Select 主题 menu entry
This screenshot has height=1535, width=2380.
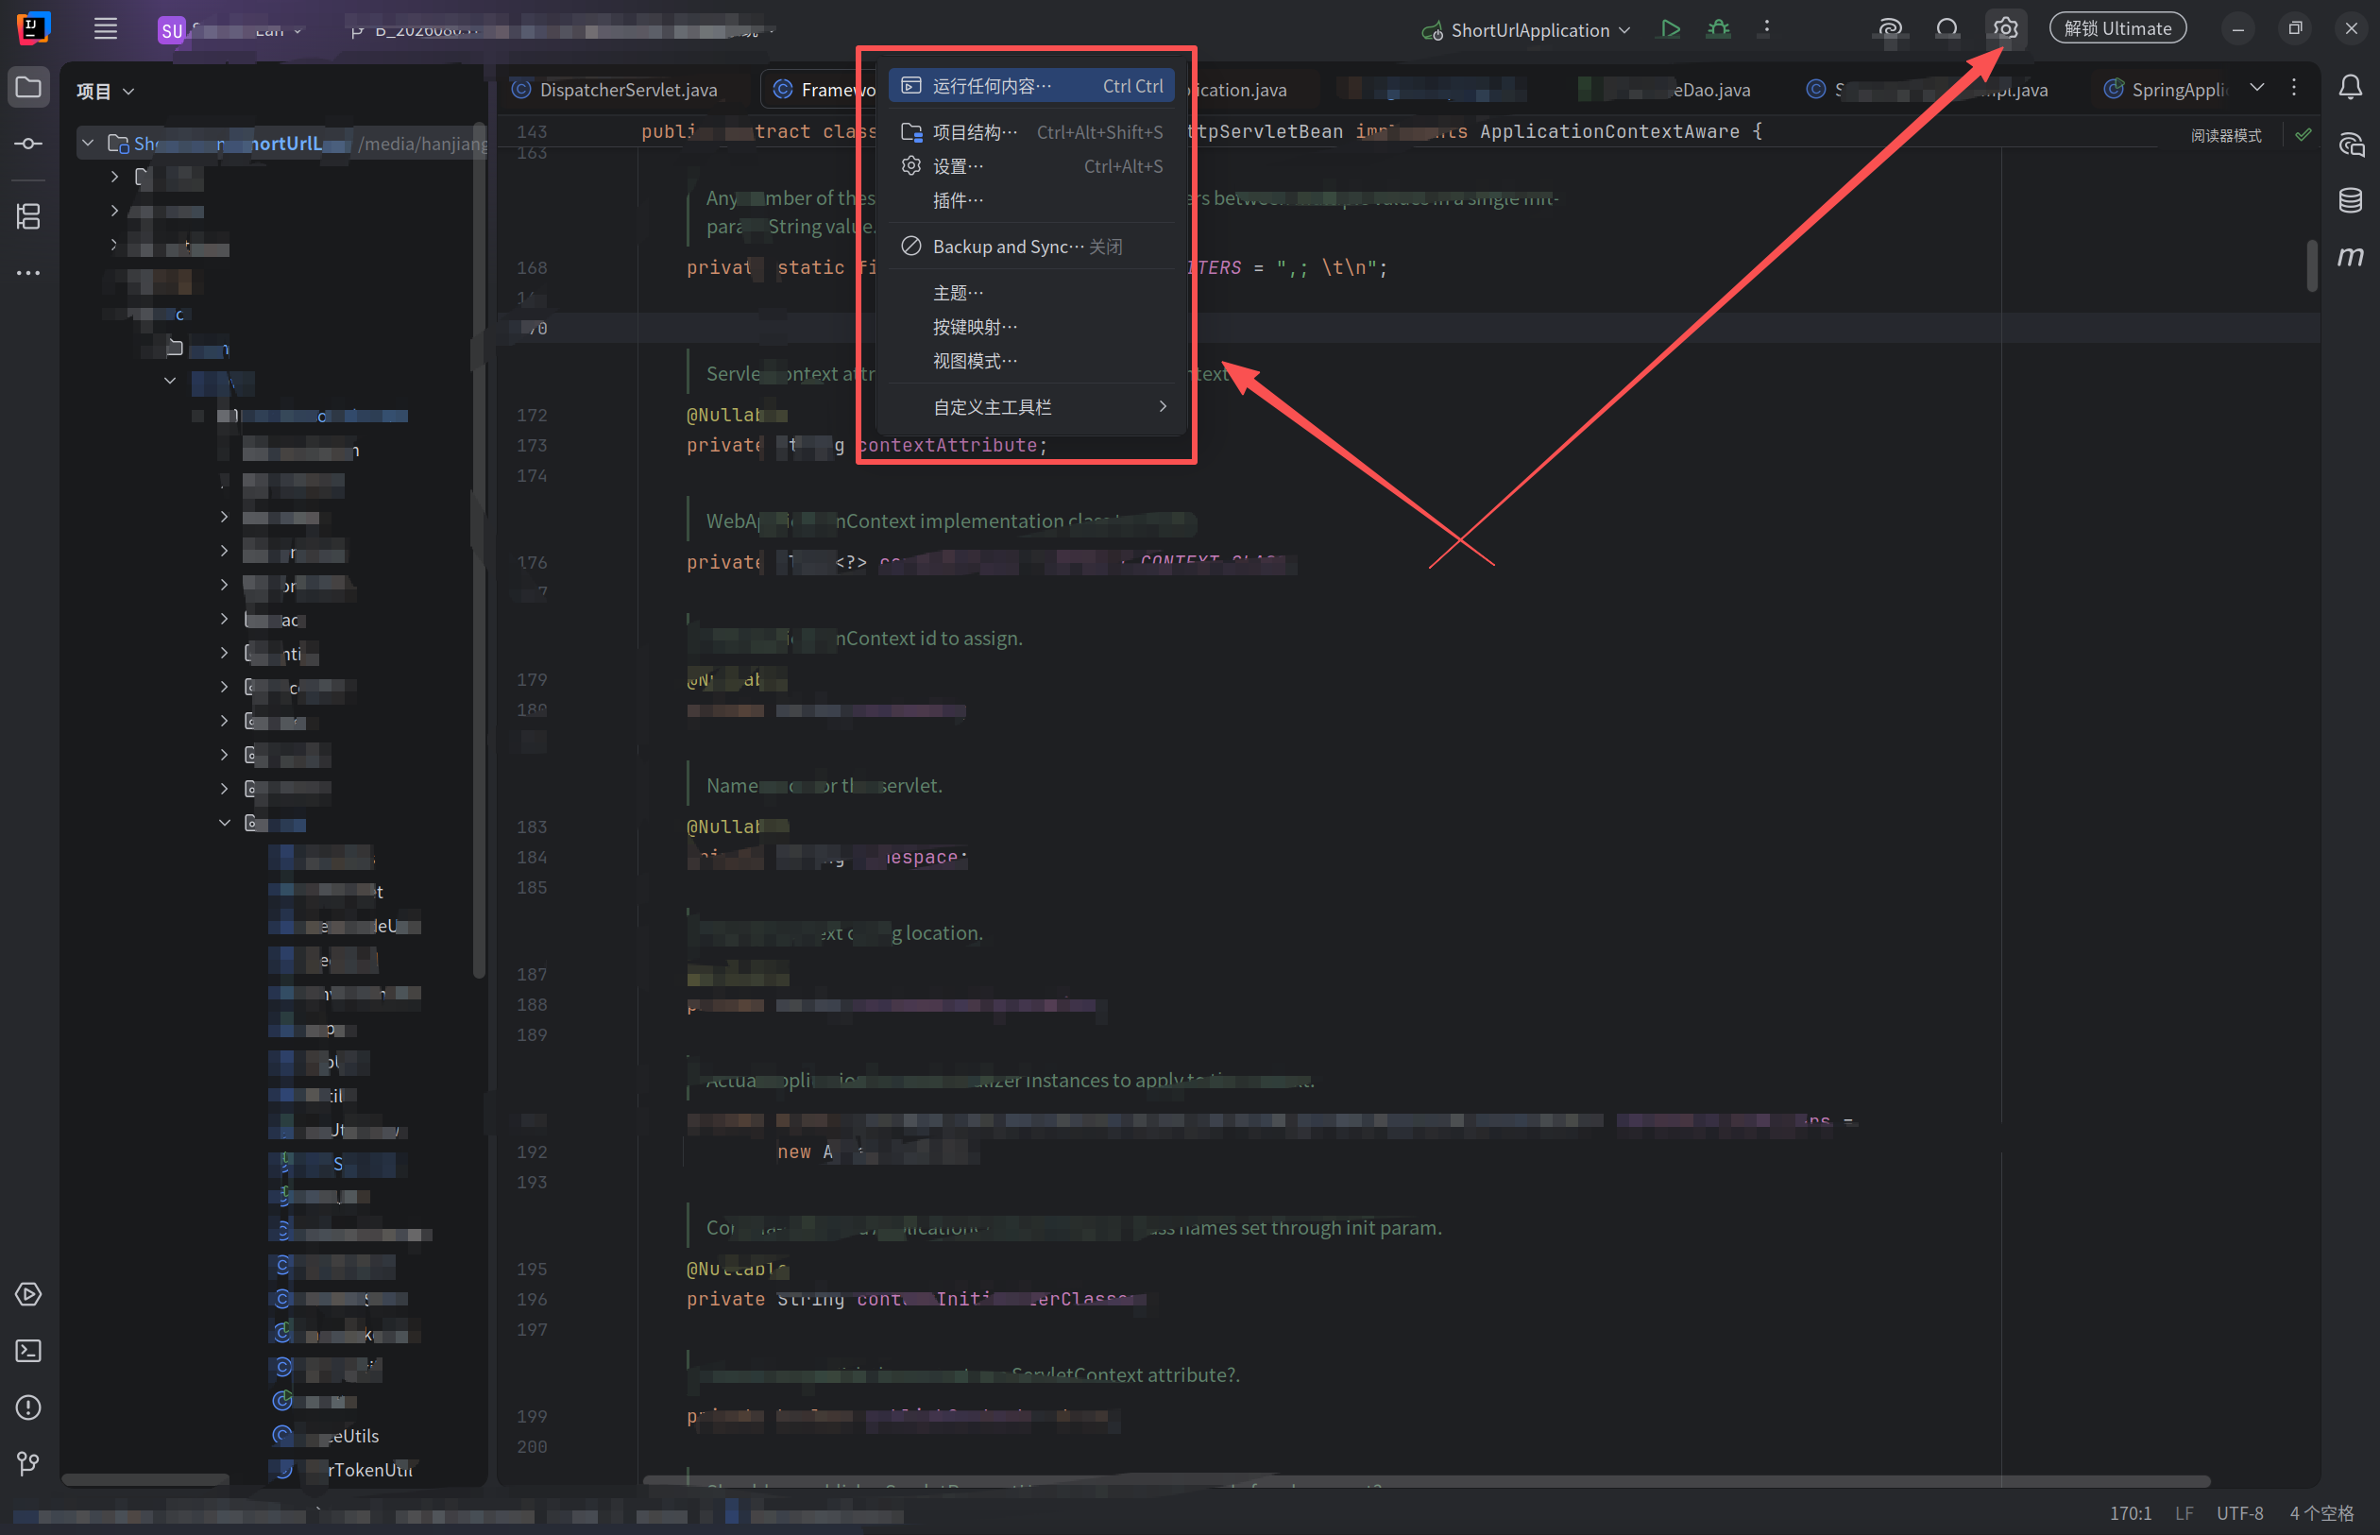1030,292
